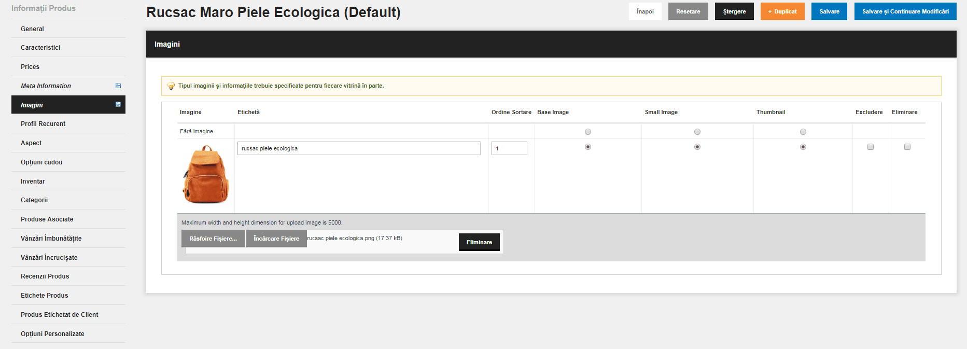Go to Profil Recurent tab
This screenshot has height=349, width=967.
coord(68,124)
